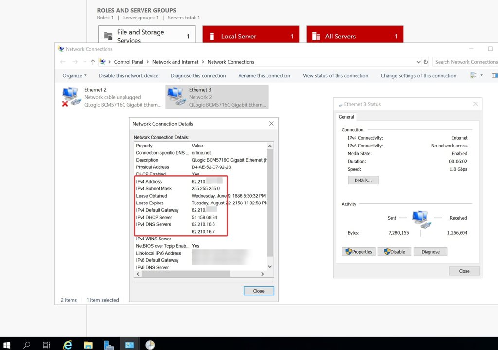Go forward in Network Connections window
Viewport: 498px width, 350px height.
(x=75, y=62)
